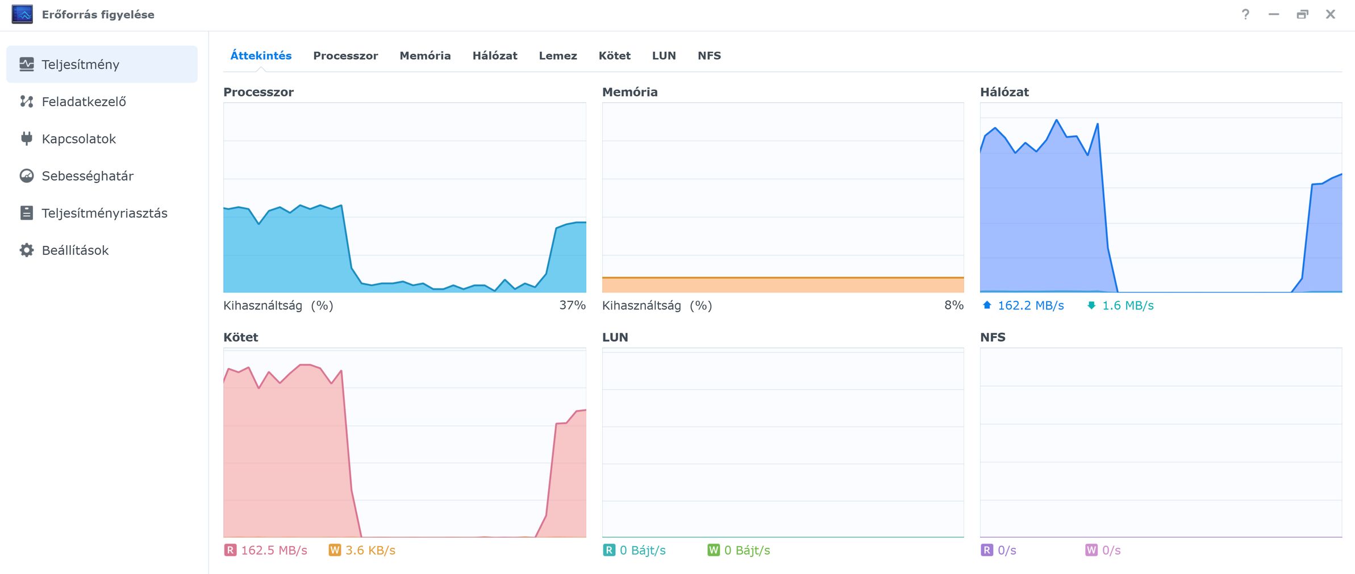Click the network upload arrow icon

987,305
